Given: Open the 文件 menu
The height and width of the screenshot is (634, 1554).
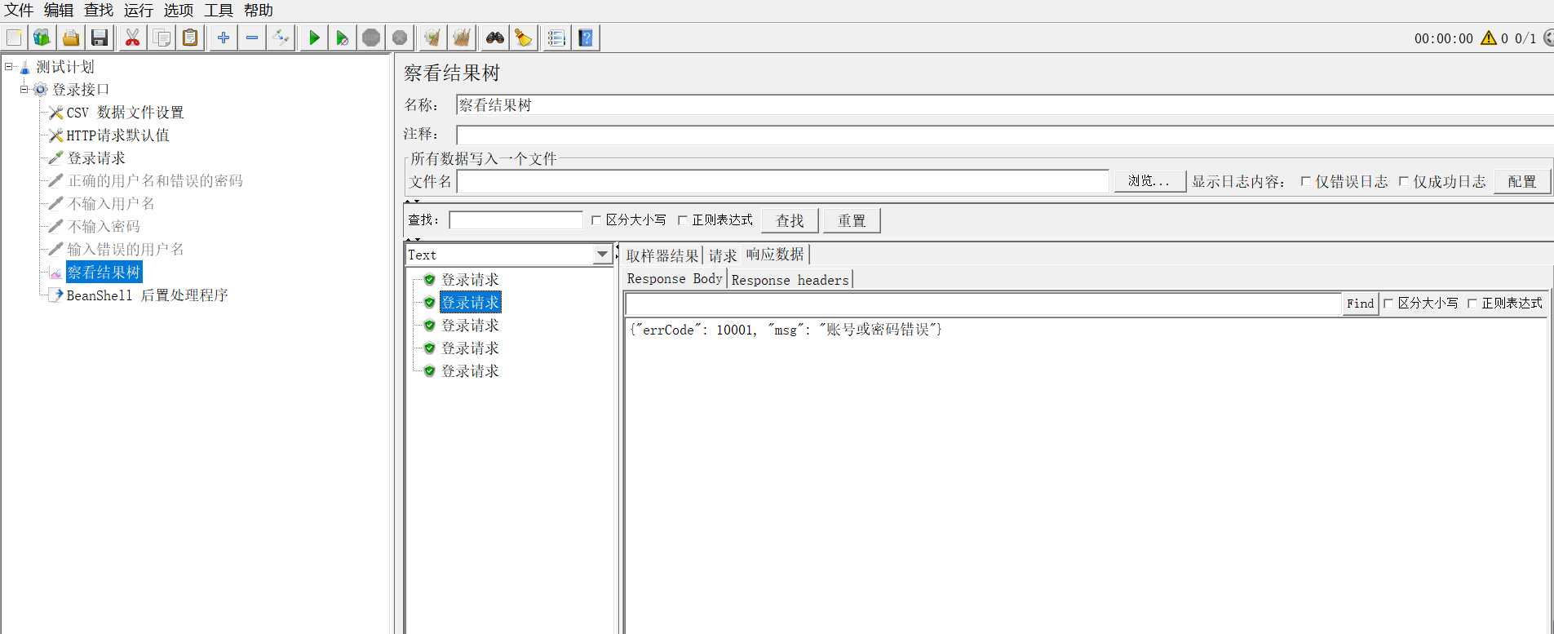Looking at the screenshot, I should coord(19,11).
